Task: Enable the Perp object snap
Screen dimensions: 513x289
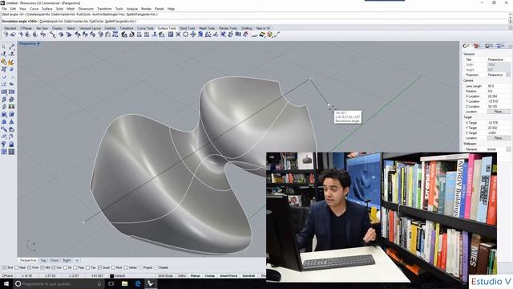Action: pos(75,267)
